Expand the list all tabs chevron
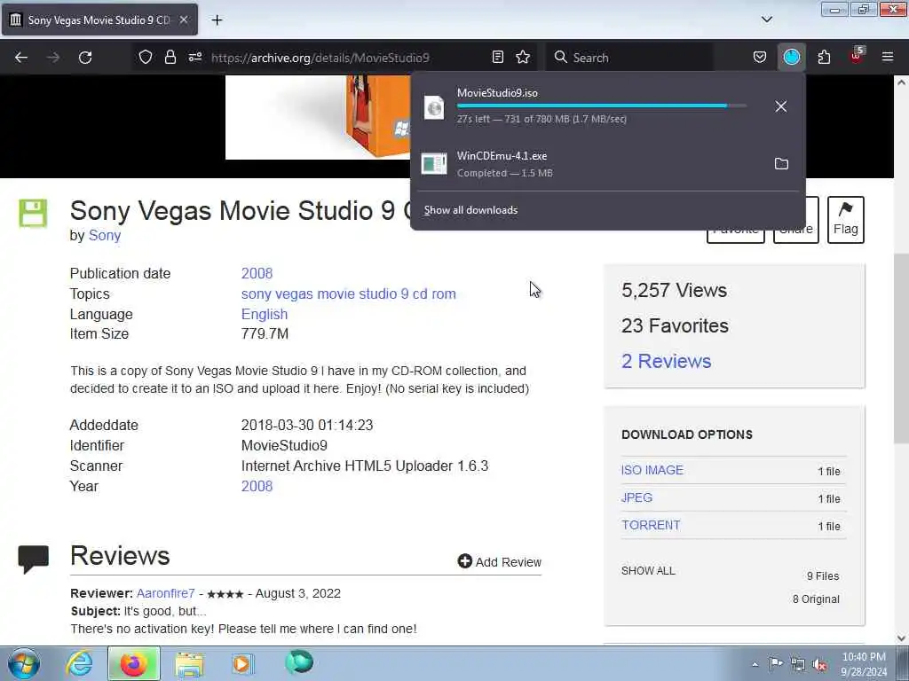The height and width of the screenshot is (681, 909). (766, 20)
